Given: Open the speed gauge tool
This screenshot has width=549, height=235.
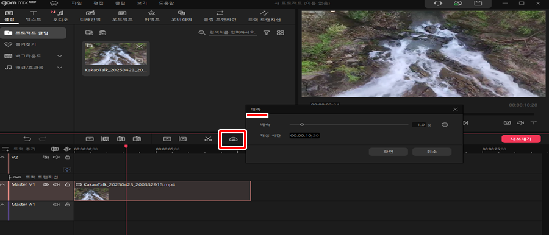Looking at the screenshot, I should [x=233, y=139].
